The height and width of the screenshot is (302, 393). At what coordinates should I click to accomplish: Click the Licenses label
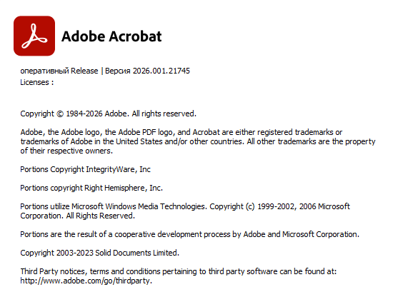37,82
